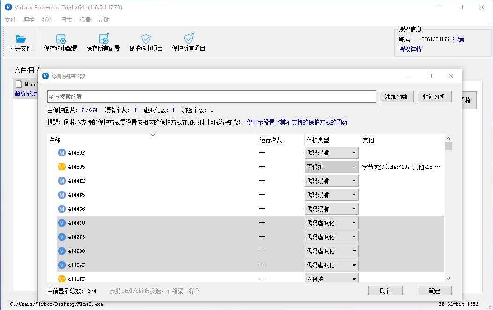
Task: Click the 确定 button
Action: [x=434, y=291]
